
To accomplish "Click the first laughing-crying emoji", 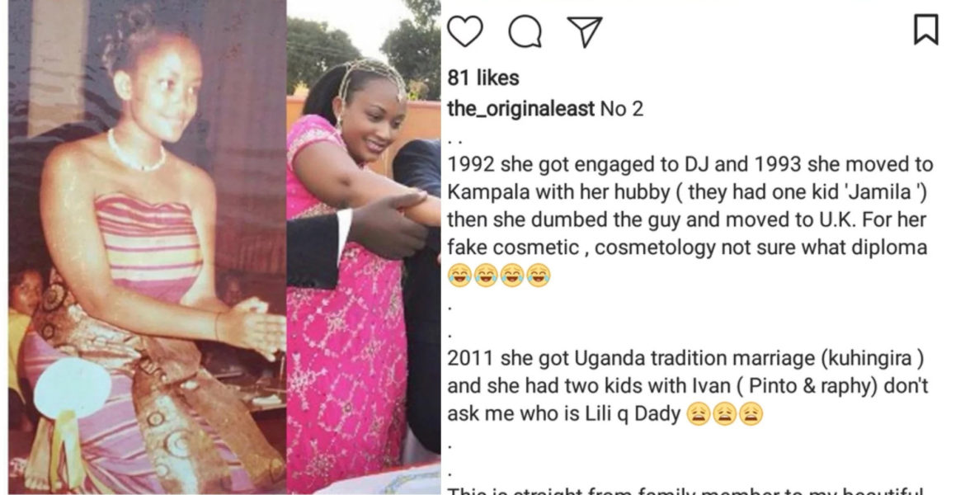I will 459,276.
